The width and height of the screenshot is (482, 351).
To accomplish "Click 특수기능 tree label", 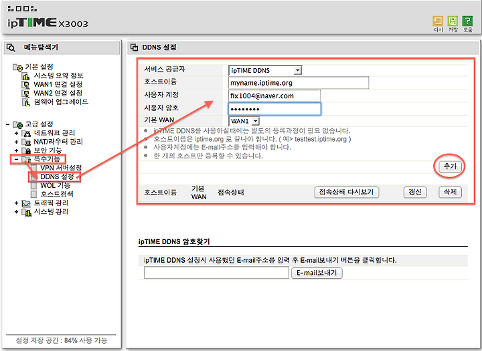I will [47, 159].
